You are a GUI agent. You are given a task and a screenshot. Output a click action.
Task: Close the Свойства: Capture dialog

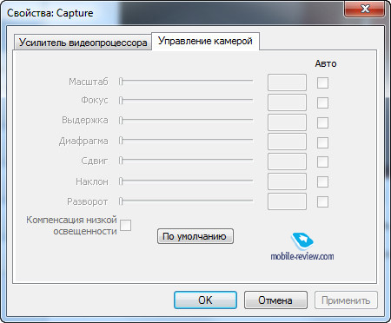[365, 9]
